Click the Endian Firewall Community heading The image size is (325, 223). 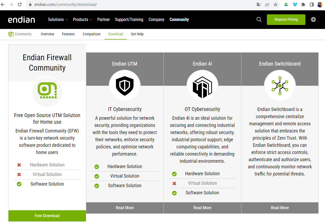click(x=47, y=63)
